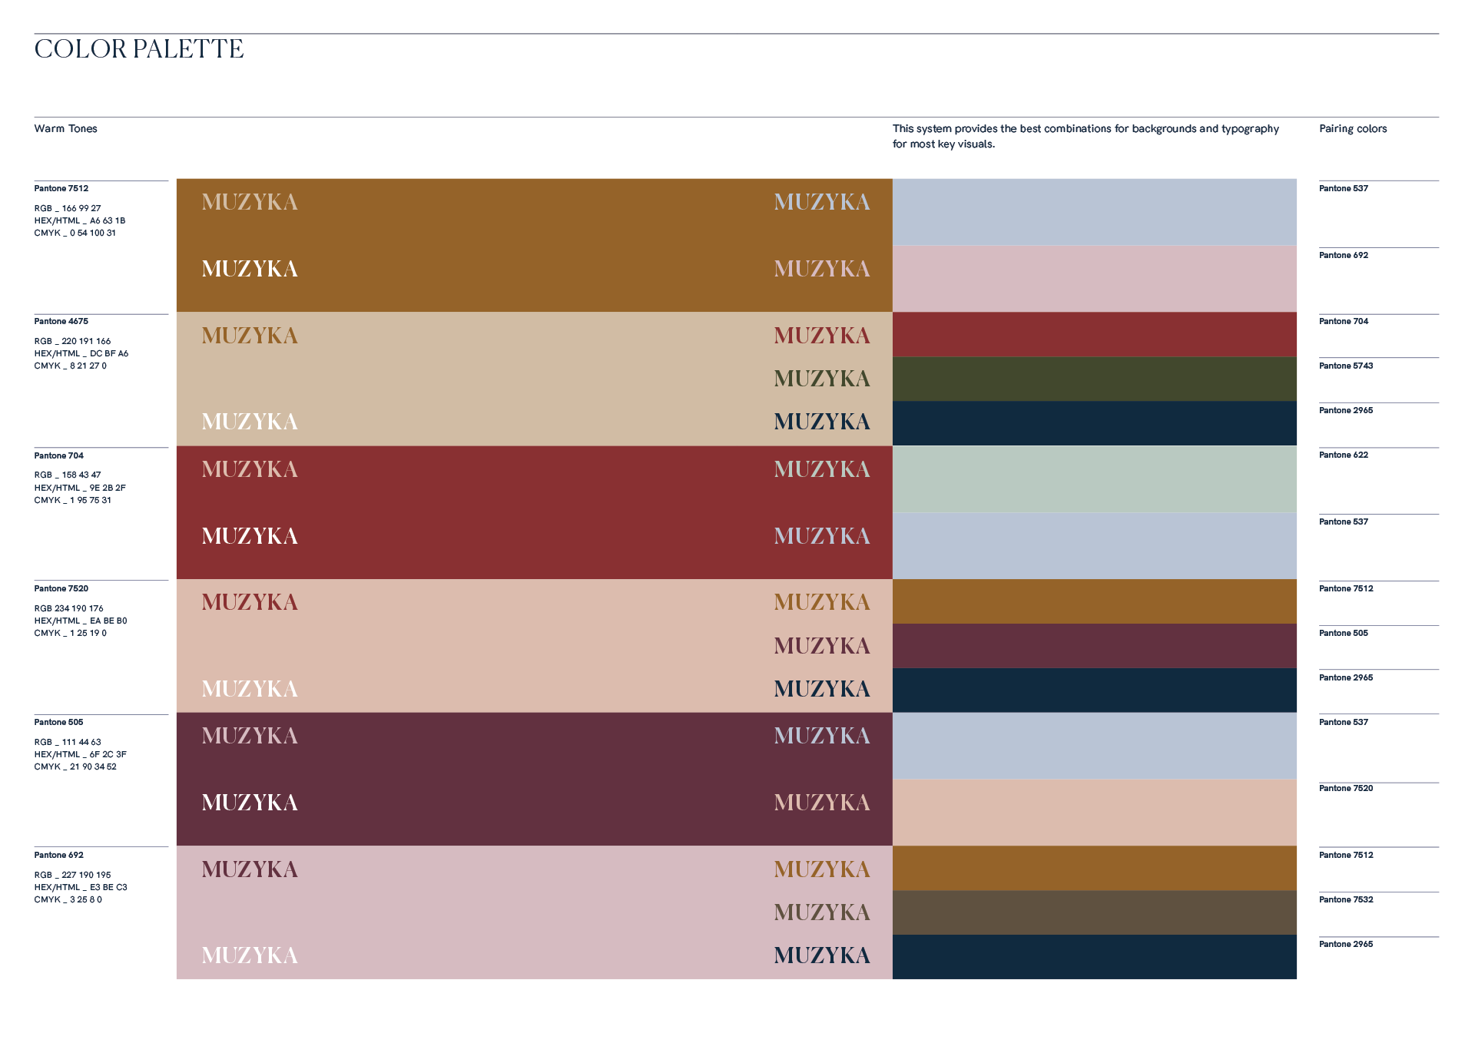Click the Pairing colors heading
The width and height of the screenshot is (1475, 1043).
1353,129
